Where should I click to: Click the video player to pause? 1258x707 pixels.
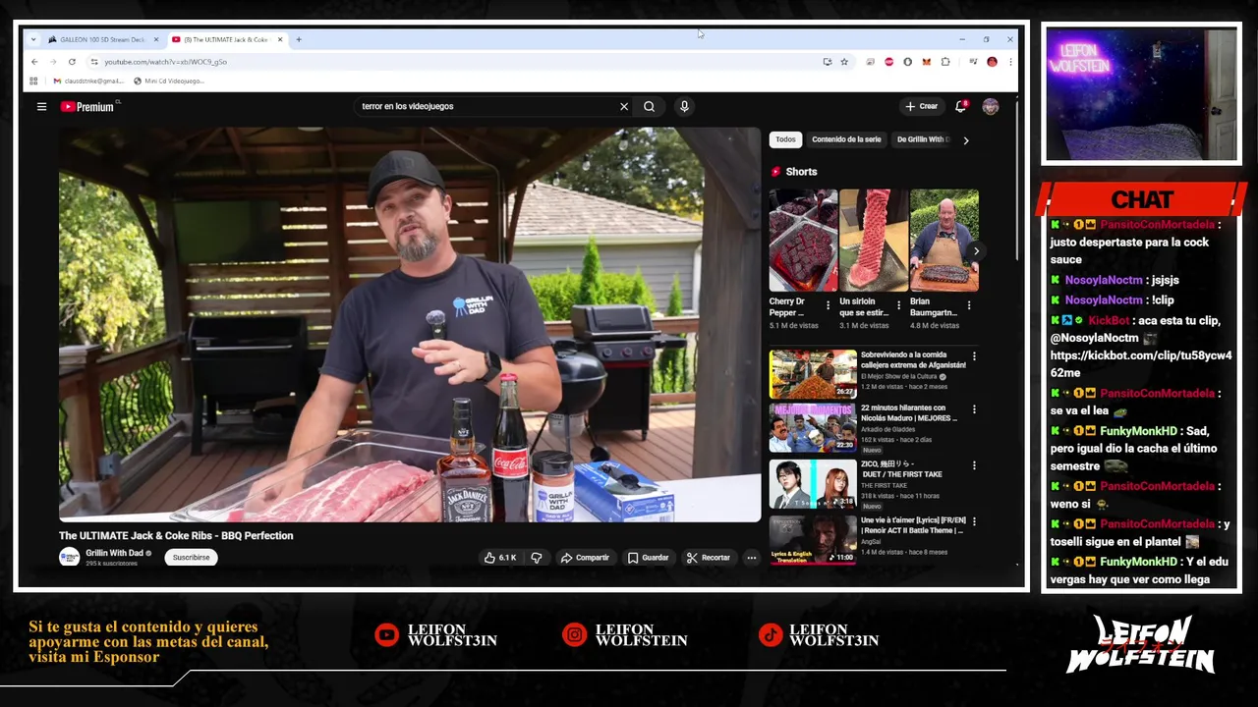point(410,324)
